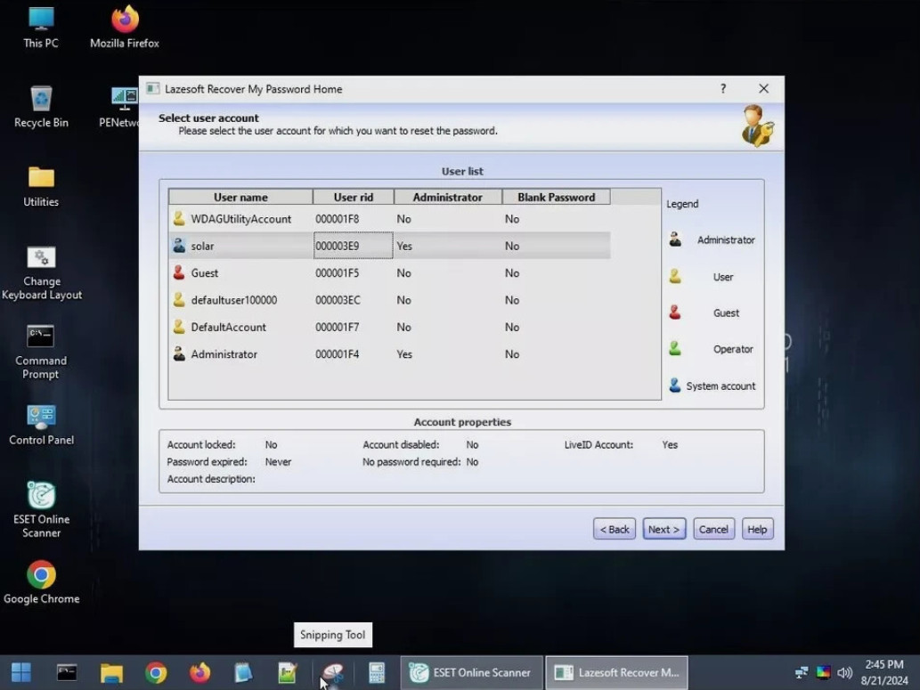Sort by Blank Password column header

(x=557, y=197)
